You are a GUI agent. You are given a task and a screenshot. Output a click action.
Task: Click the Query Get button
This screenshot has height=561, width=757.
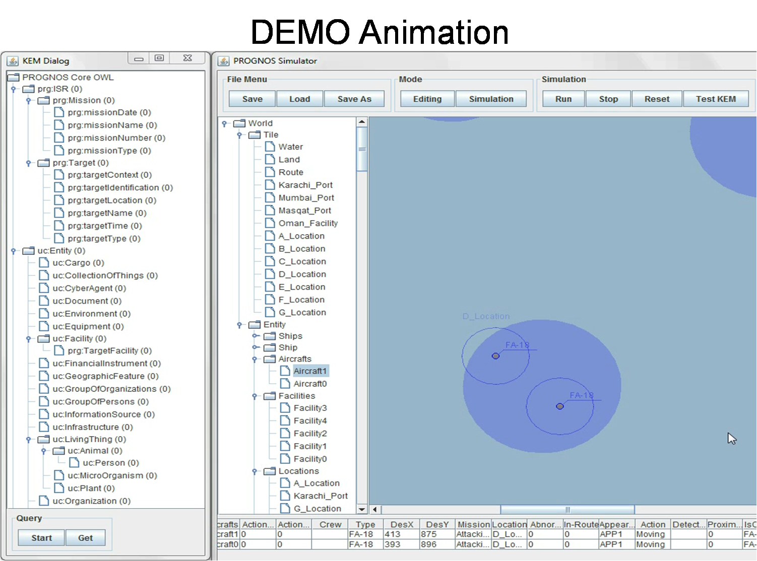[x=85, y=538]
